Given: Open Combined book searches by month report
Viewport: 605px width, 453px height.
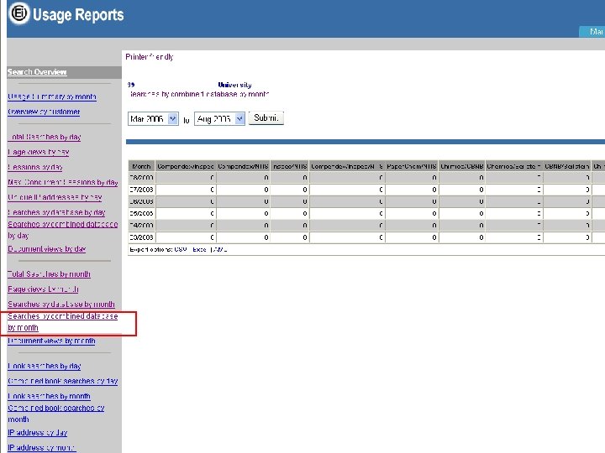Looking at the screenshot, I should point(56,414).
